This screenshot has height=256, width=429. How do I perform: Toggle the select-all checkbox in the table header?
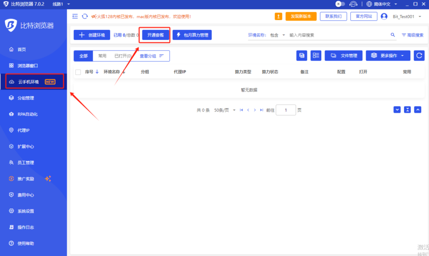78,72
